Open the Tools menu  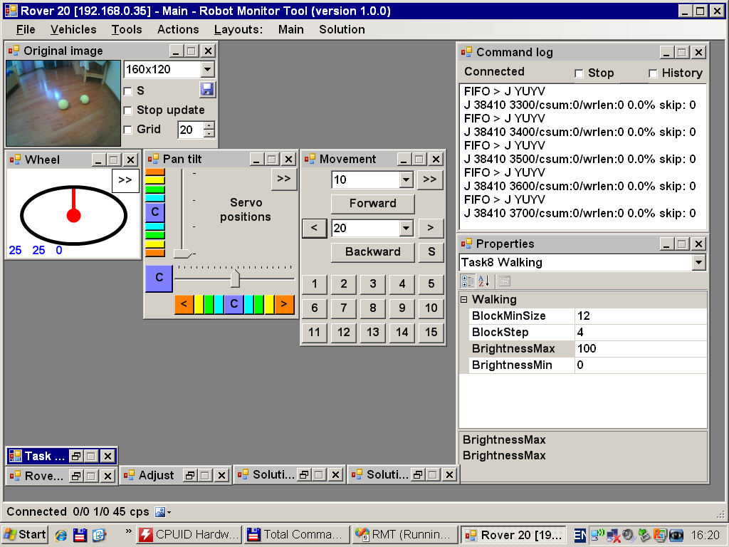tap(127, 29)
